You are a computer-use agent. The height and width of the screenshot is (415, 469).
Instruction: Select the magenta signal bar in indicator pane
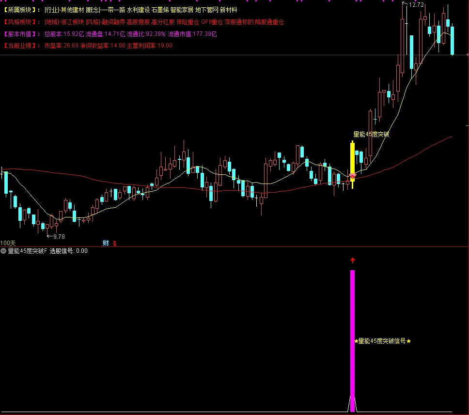click(352, 341)
